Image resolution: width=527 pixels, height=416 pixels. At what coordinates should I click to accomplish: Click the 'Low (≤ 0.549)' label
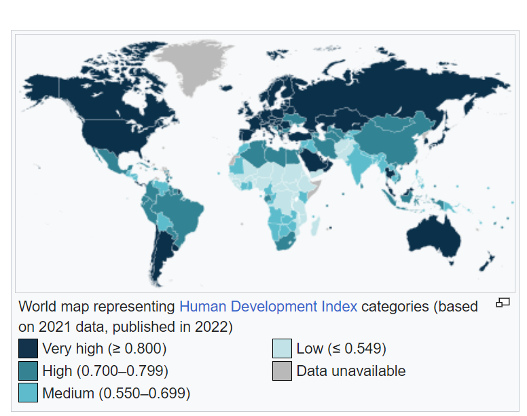[x=341, y=349]
